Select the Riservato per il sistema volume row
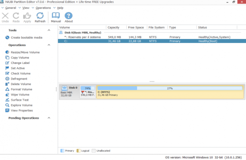This screenshot has height=160, width=246. point(152,37)
